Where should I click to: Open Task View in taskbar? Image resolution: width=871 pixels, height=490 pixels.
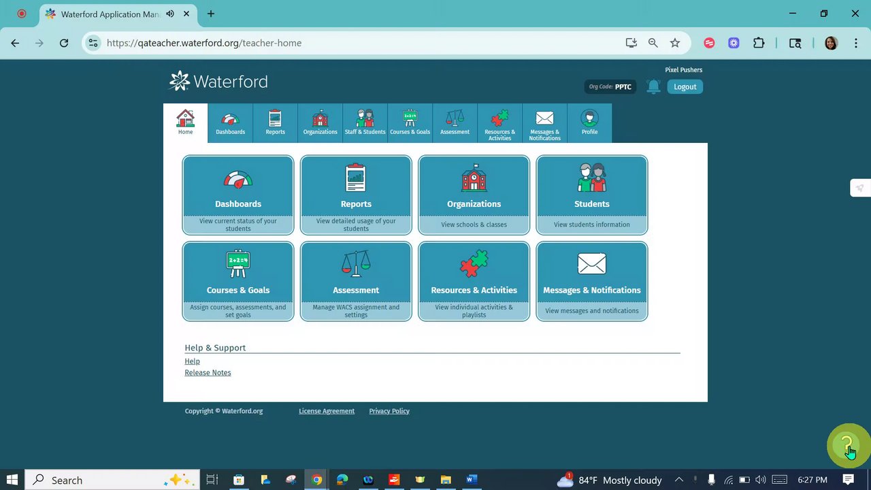[212, 480]
